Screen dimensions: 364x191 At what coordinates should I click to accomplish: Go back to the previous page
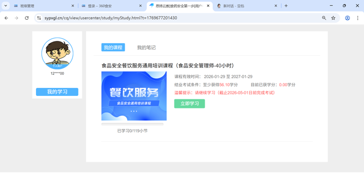pyautogui.click(x=6, y=18)
